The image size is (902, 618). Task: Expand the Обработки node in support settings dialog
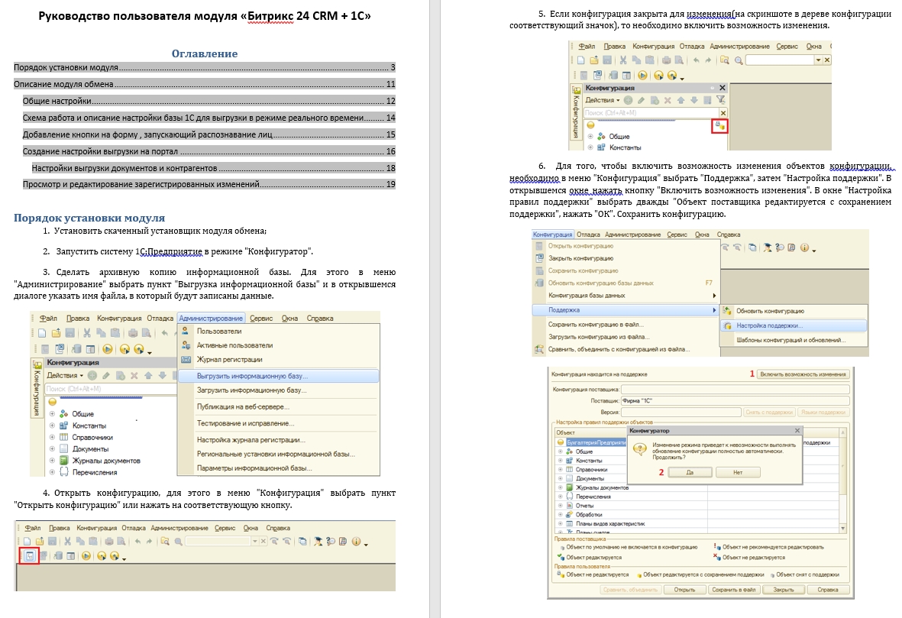click(561, 514)
